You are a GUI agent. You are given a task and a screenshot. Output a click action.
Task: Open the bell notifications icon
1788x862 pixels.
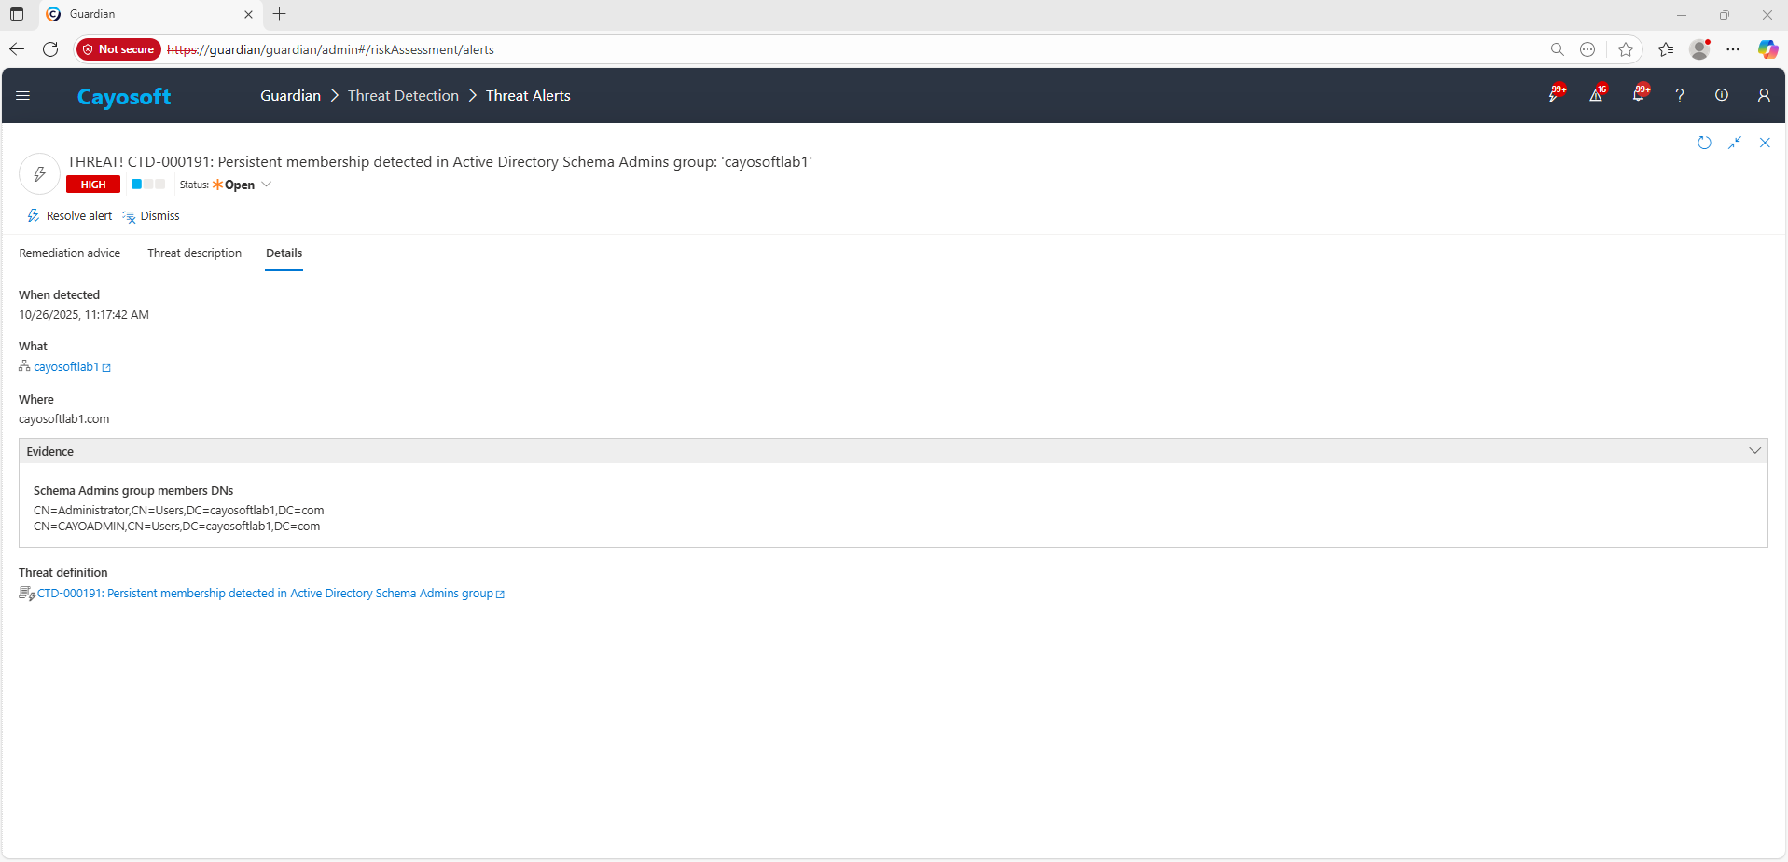tap(1638, 95)
